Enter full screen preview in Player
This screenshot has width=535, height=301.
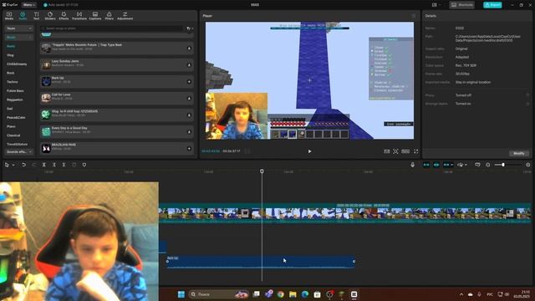(x=416, y=151)
